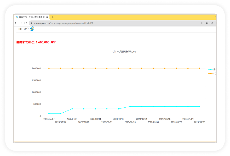
Task: Click the cyan data point at 2023/07/14
Action: coord(61,114)
